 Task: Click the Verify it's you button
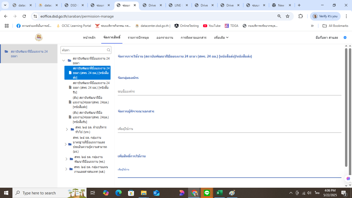[x=325, y=16]
